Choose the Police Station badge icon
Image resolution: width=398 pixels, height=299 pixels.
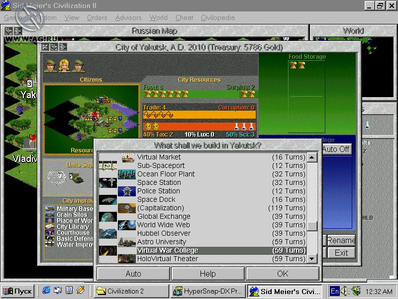click(127, 191)
